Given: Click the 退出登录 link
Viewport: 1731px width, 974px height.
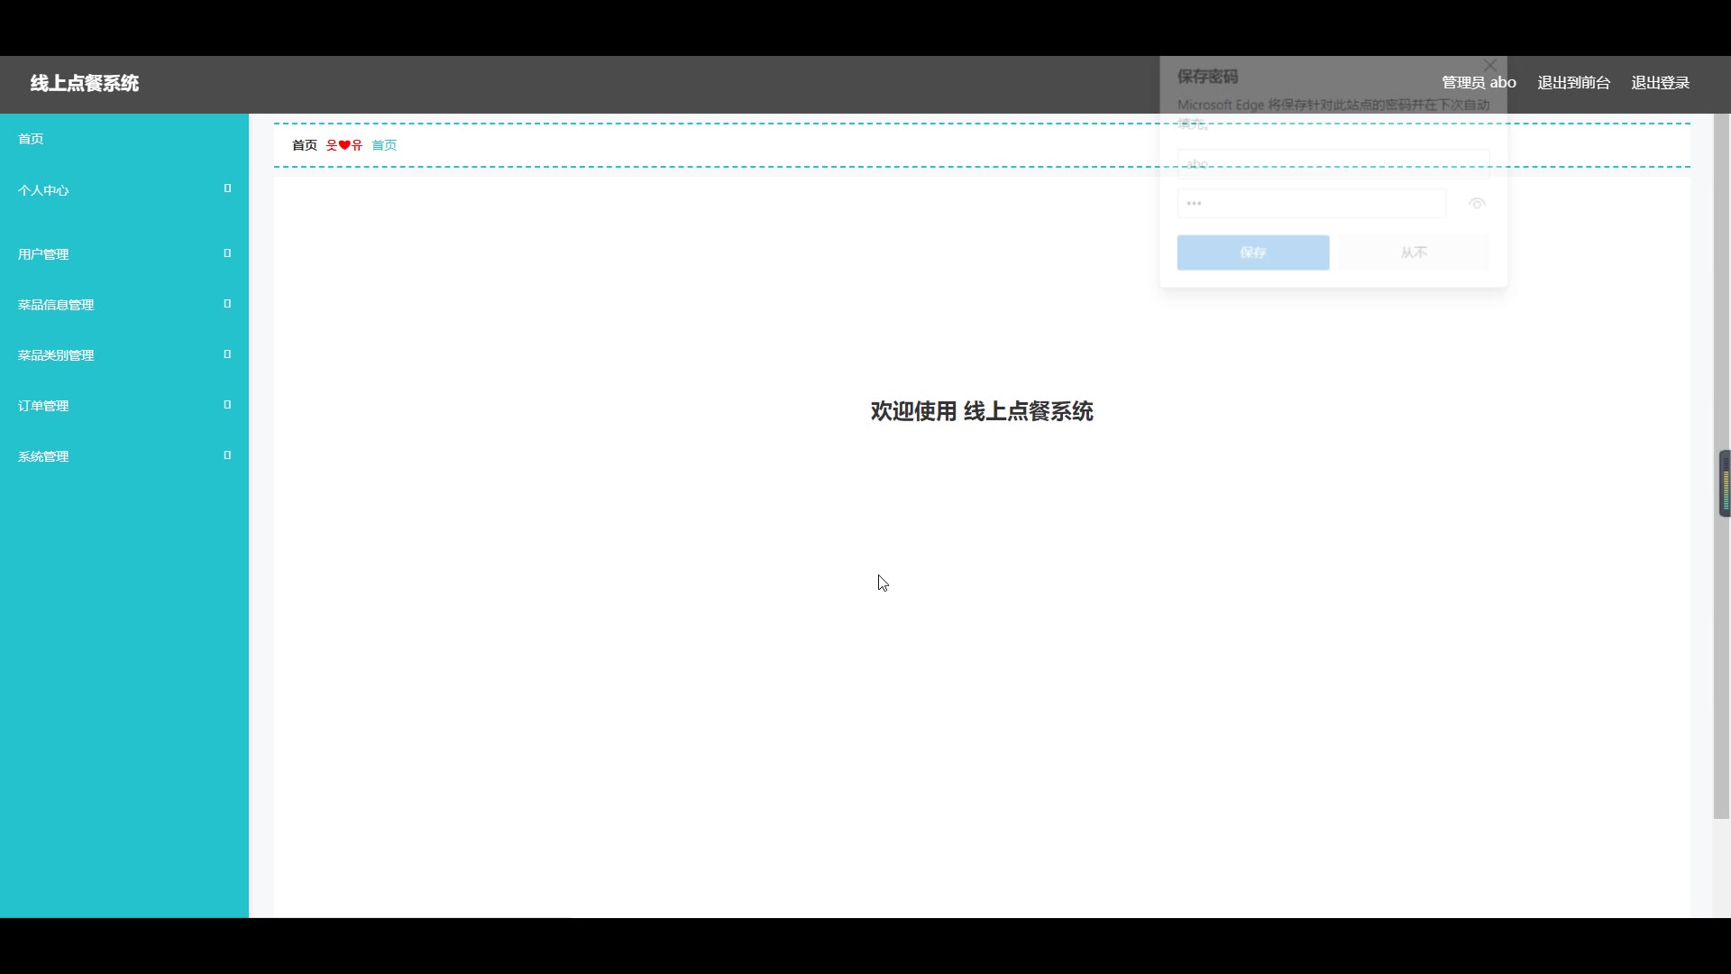Looking at the screenshot, I should (x=1660, y=83).
